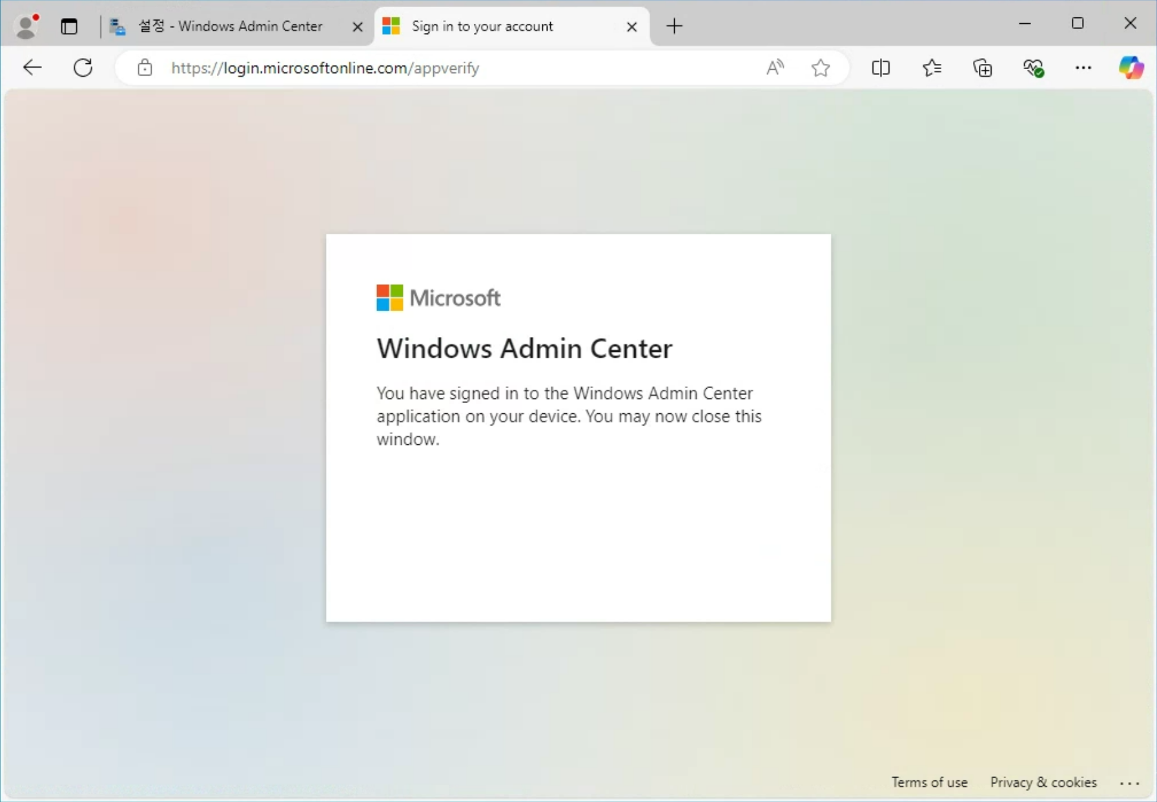Activate Read aloud icon

pyautogui.click(x=775, y=67)
